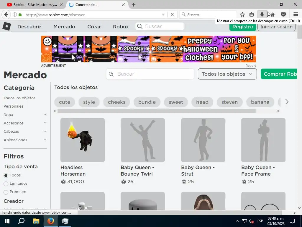The height and width of the screenshot is (227, 302).
Task: Click the URL address field
Action: click(x=93, y=15)
